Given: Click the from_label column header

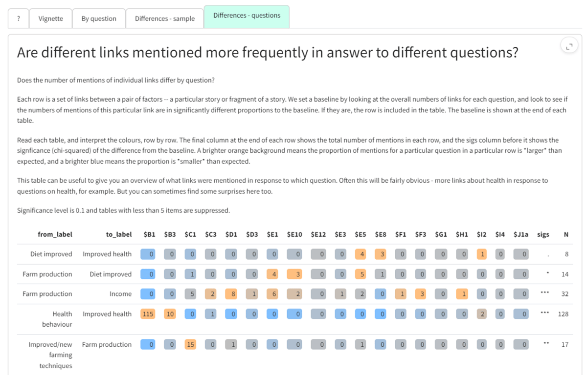Looking at the screenshot, I should coord(55,234).
